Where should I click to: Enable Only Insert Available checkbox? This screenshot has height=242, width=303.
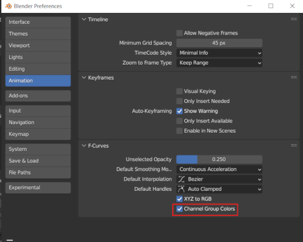[179, 121]
